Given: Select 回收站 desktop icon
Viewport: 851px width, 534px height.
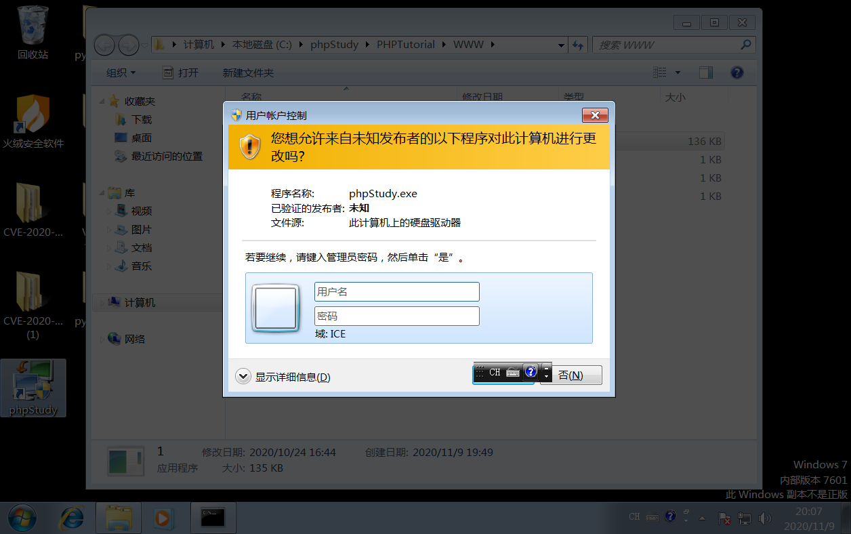Looking at the screenshot, I should point(33,33).
